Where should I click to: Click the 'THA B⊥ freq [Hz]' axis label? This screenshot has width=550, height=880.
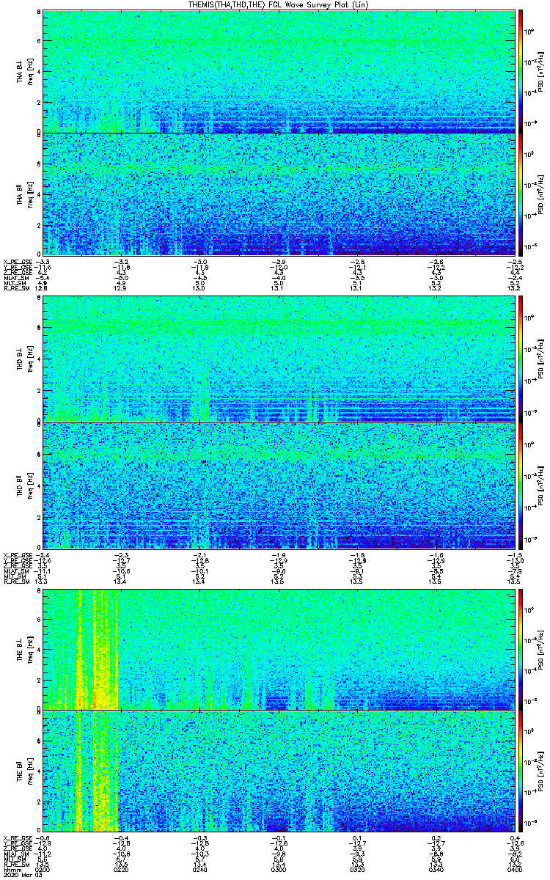24,71
